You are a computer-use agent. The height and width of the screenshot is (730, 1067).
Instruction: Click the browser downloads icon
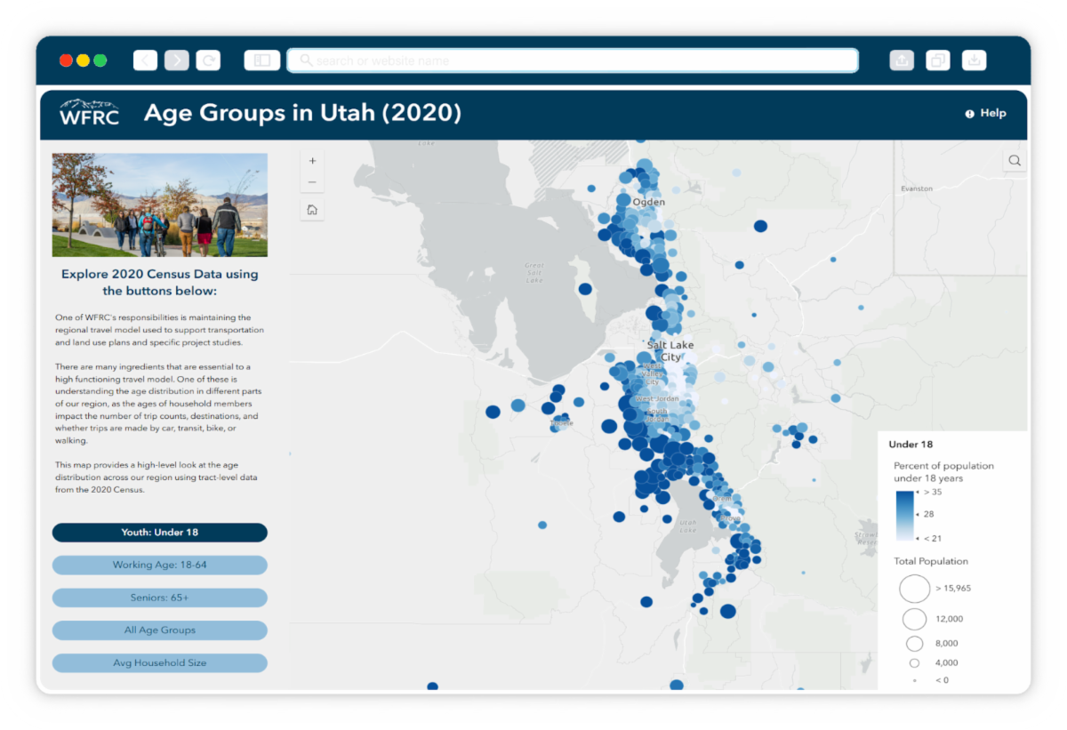point(975,60)
